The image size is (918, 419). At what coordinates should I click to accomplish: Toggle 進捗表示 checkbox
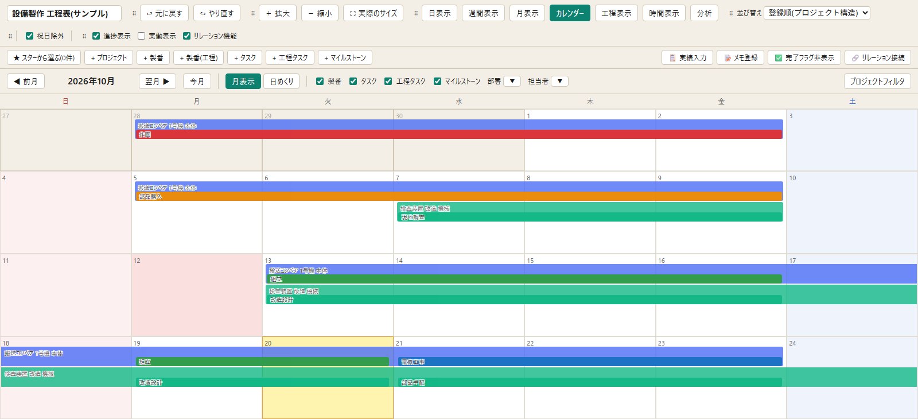(x=96, y=36)
